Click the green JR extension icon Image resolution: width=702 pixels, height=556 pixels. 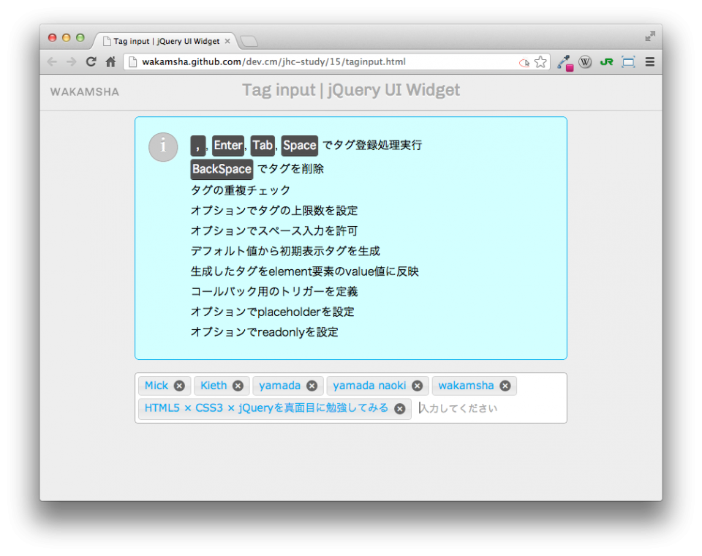pyautogui.click(x=606, y=62)
